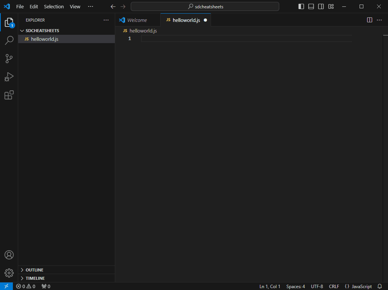Open the File menu
388x290 pixels.
(20, 7)
